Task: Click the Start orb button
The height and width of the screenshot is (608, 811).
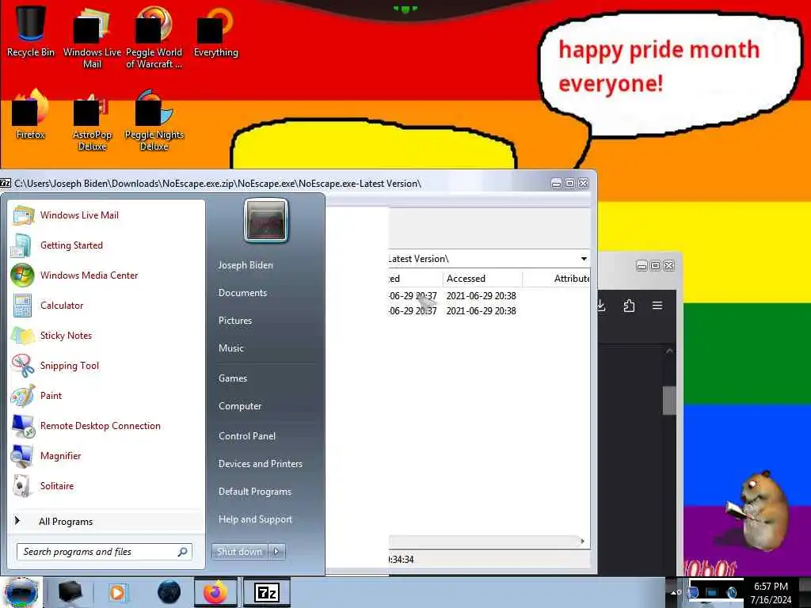Action: pyautogui.click(x=21, y=592)
